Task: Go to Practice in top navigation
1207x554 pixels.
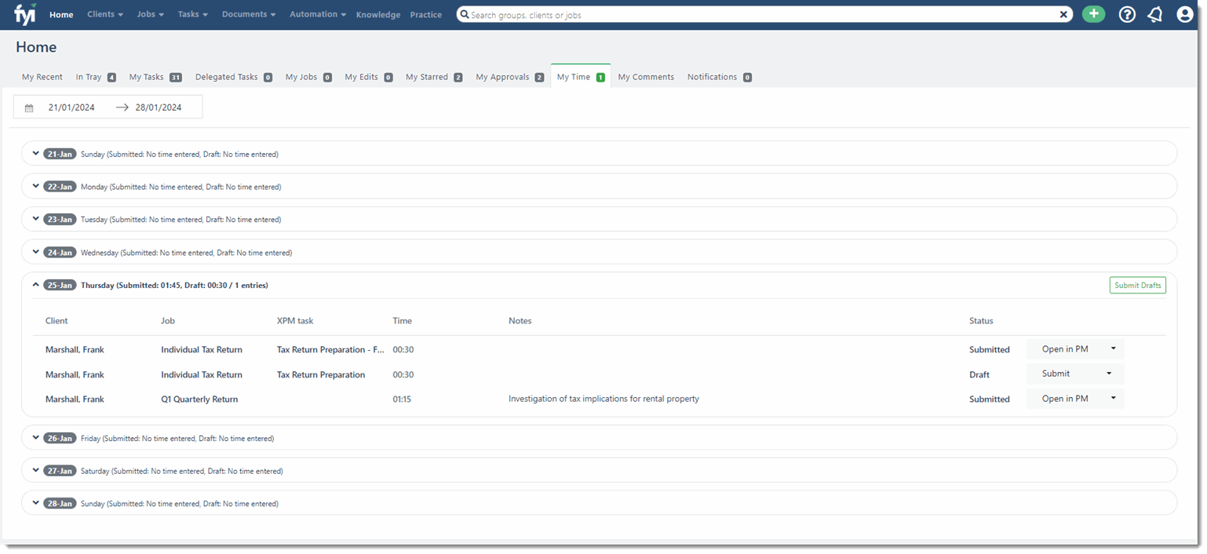Action: 426,15
